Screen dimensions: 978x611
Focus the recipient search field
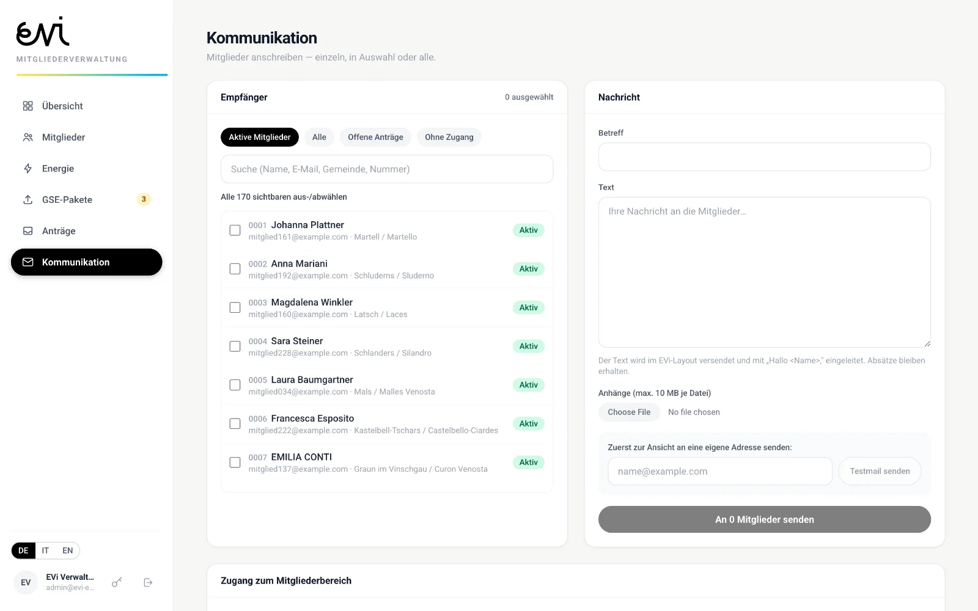387,169
